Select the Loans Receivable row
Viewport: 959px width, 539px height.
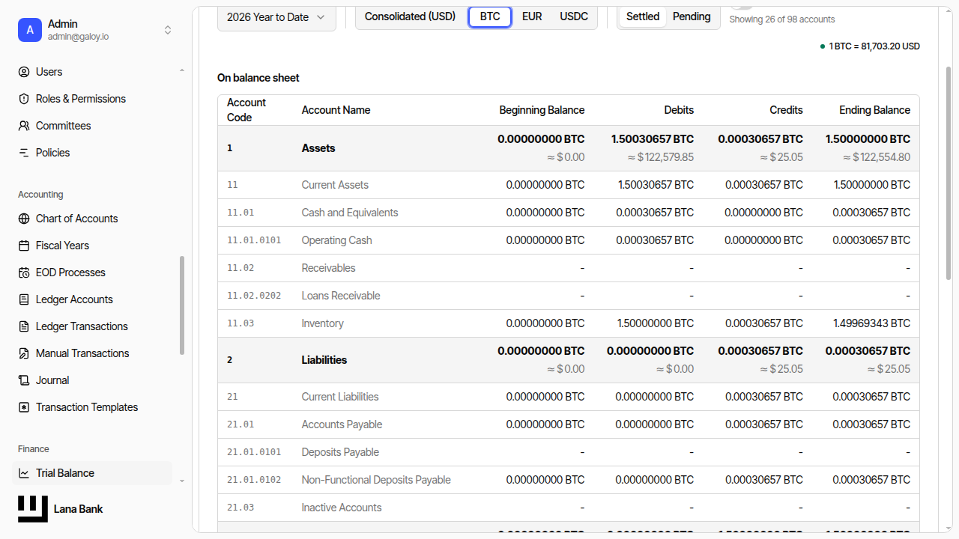coord(569,296)
